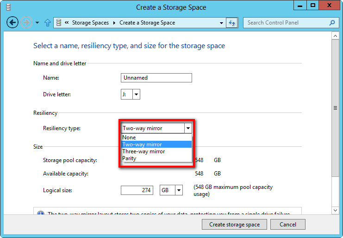Close the Create a Storage Space window
Image resolution: width=343 pixels, height=238 pixels.
(x=329, y=5)
